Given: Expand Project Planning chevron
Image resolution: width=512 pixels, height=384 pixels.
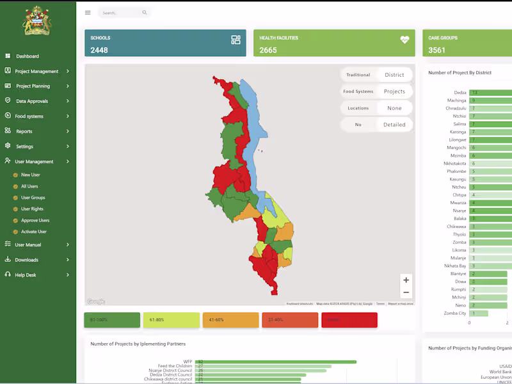Looking at the screenshot, I should pos(68,86).
